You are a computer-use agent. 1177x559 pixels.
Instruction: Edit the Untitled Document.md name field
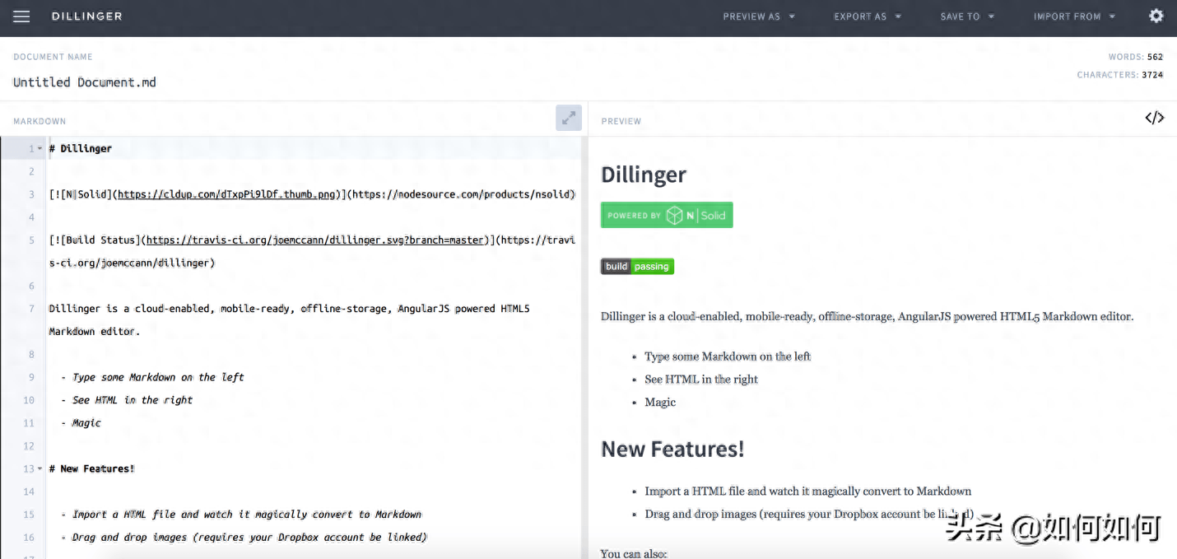click(85, 82)
